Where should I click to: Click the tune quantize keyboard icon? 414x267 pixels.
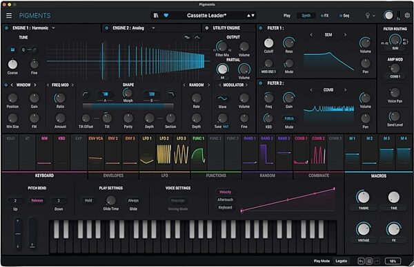(12, 50)
